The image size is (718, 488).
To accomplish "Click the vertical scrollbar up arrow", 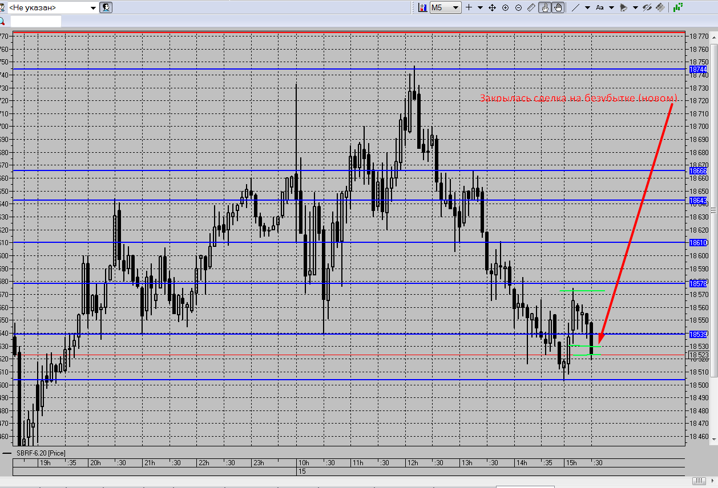I will (x=713, y=36).
